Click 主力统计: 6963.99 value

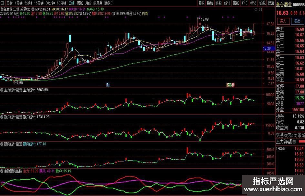pos(36,90)
